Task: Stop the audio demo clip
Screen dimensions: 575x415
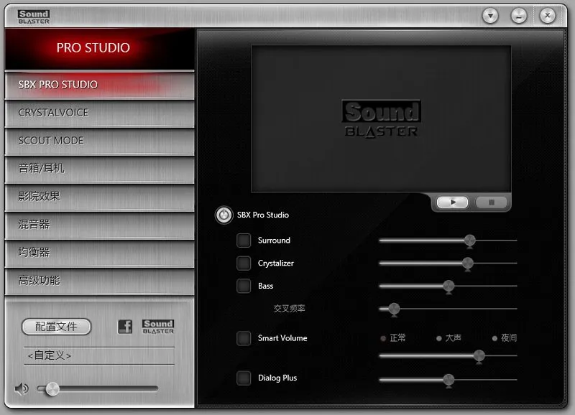Action: pyautogui.click(x=492, y=202)
